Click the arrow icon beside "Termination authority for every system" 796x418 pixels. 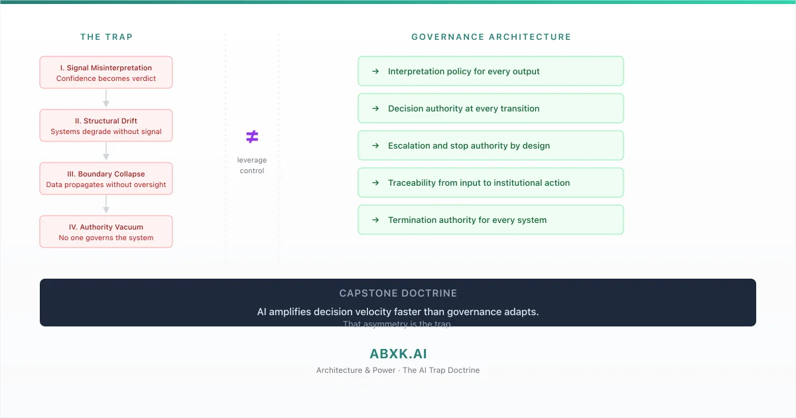tap(376, 220)
